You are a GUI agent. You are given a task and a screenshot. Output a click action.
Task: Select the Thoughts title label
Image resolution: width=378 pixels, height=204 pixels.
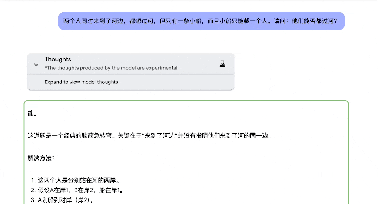(57, 59)
